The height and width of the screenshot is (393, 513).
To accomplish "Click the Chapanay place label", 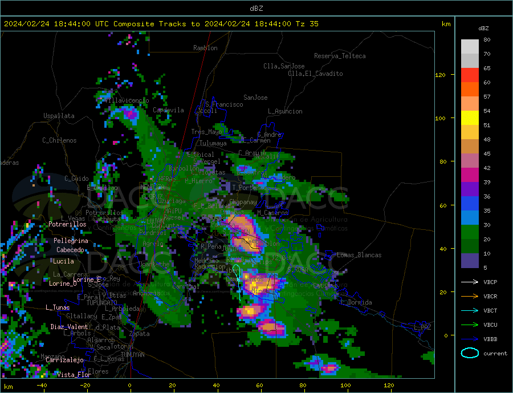I will tap(243, 202).
